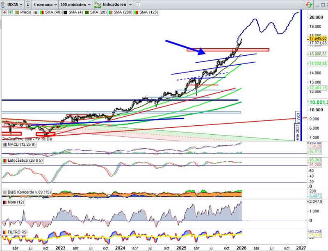
Task: Click the dark green SMA (20) swatch
Action: coord(87,12)
